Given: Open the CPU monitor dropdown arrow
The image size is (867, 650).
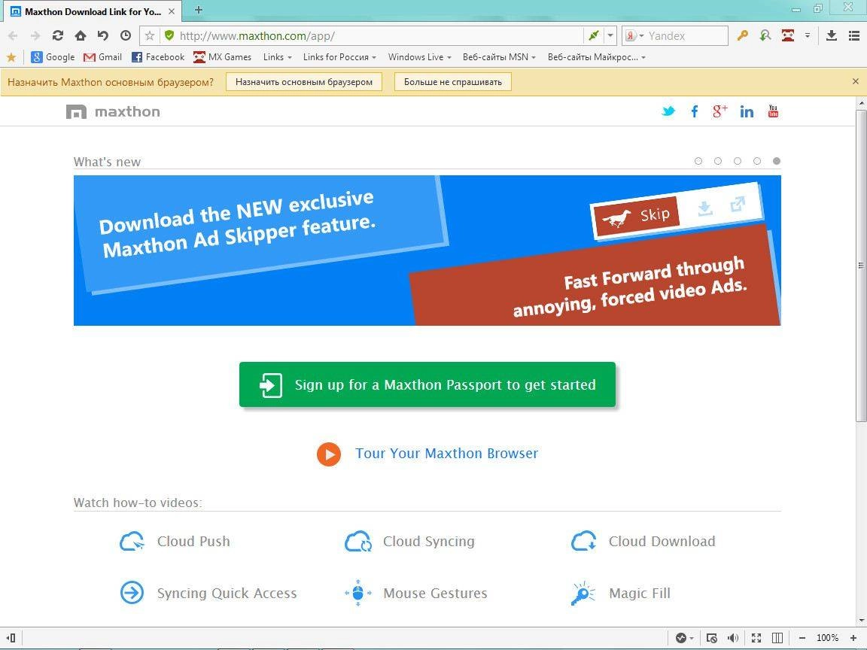Looking at the screenshot, I should coord(692,639).
